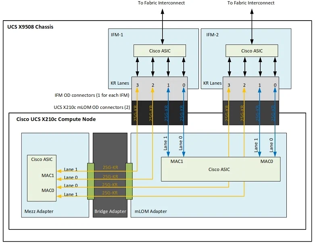Click yellow 25G-KR label under IFM-1 lane 2
The height and width of the screenshot is (244, 315).
click(151, 113)
